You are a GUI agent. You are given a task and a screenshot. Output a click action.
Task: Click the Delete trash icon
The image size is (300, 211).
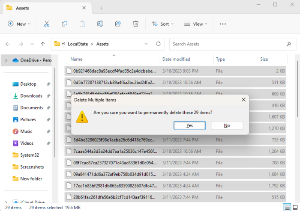click(x=135, y=24)
